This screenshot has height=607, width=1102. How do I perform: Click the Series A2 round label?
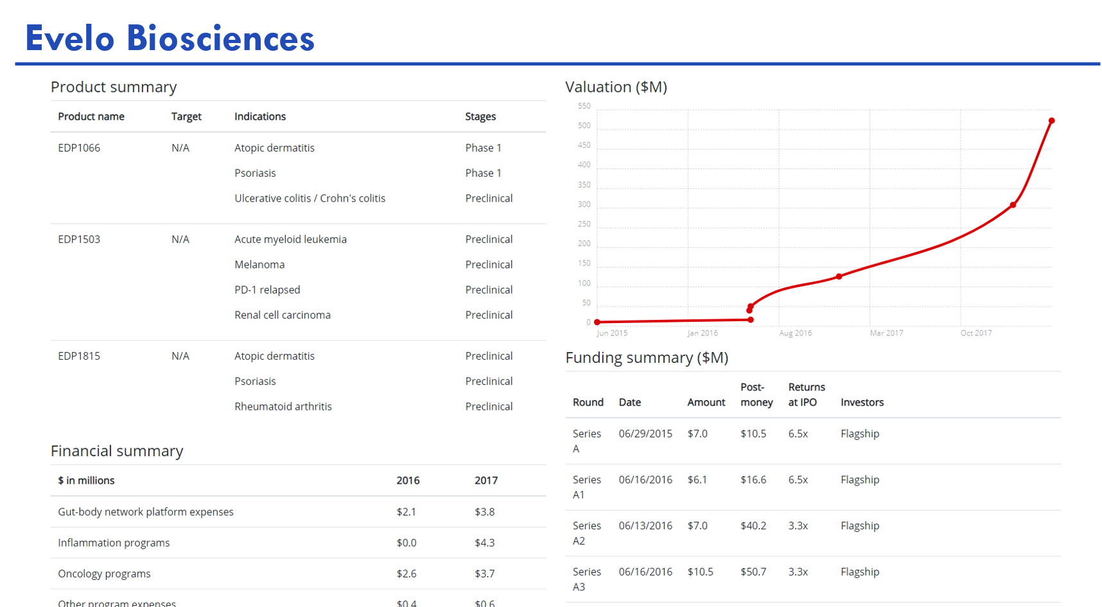click(587, 533)
